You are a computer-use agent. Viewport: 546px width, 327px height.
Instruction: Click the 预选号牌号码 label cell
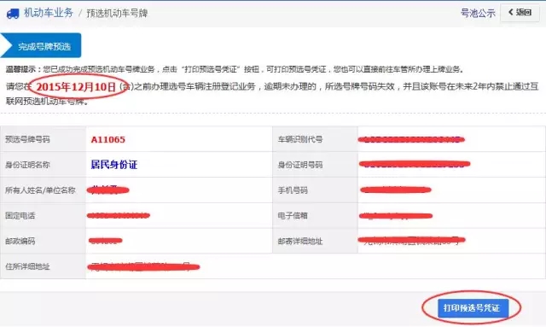pyautogui.click(x=44, y=139)
